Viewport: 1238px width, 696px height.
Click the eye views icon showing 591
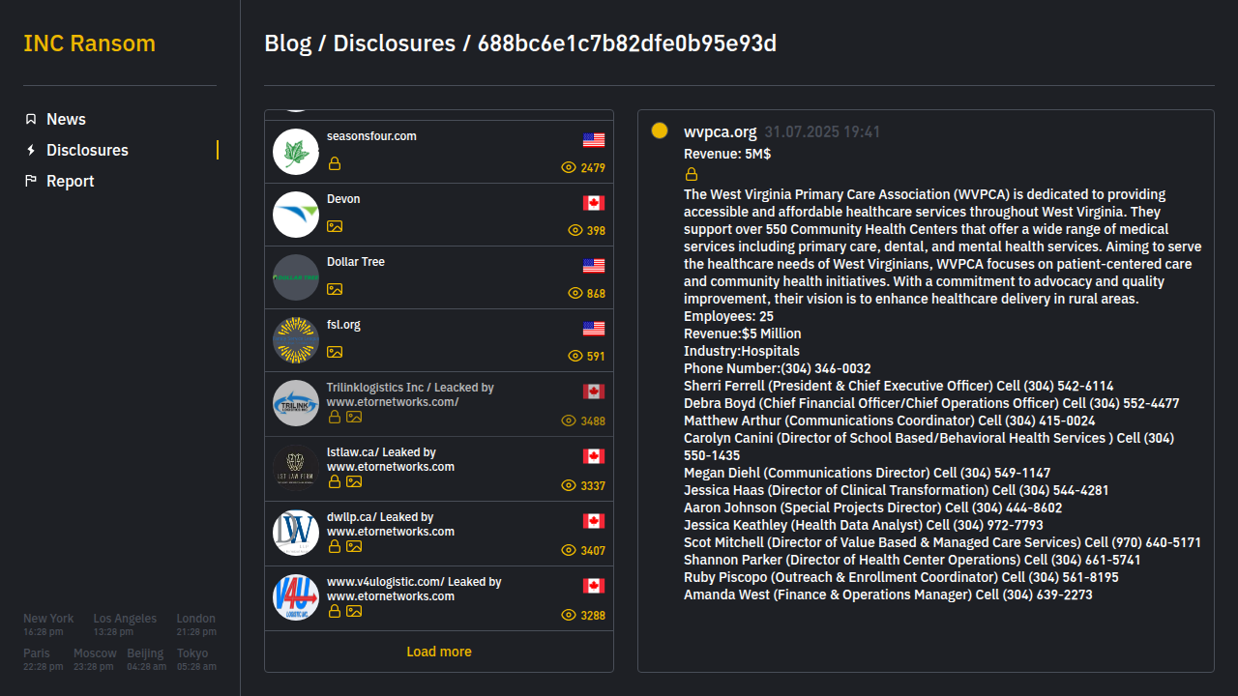coord(575,356)
